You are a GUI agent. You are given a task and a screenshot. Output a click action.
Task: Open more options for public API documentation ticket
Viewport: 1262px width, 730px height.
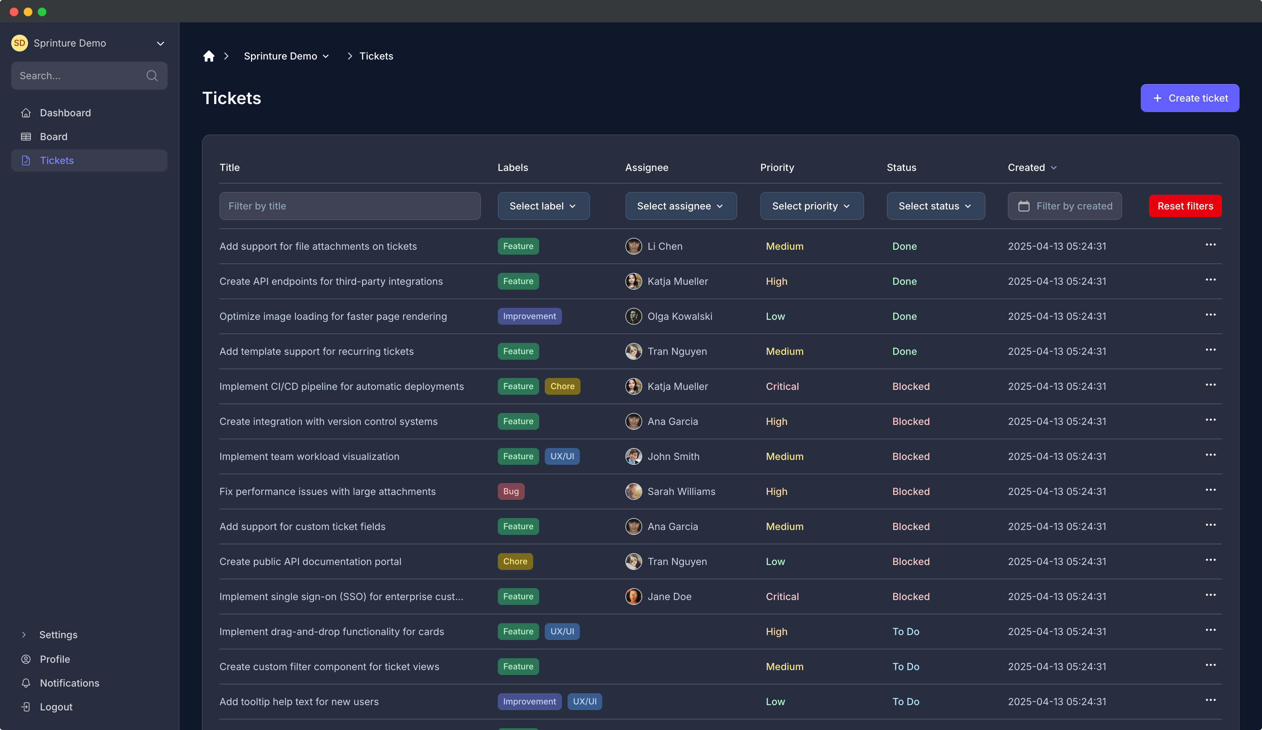pyautogui.click(x=1210, y=560)
